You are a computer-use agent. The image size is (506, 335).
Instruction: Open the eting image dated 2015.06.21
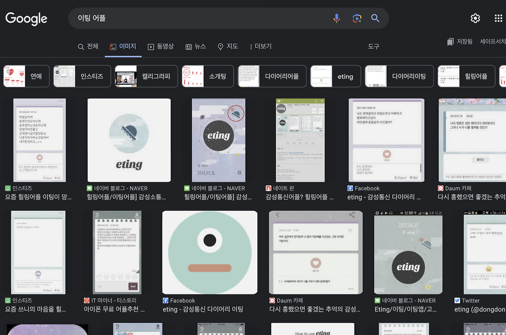click(x=408, y=252)
